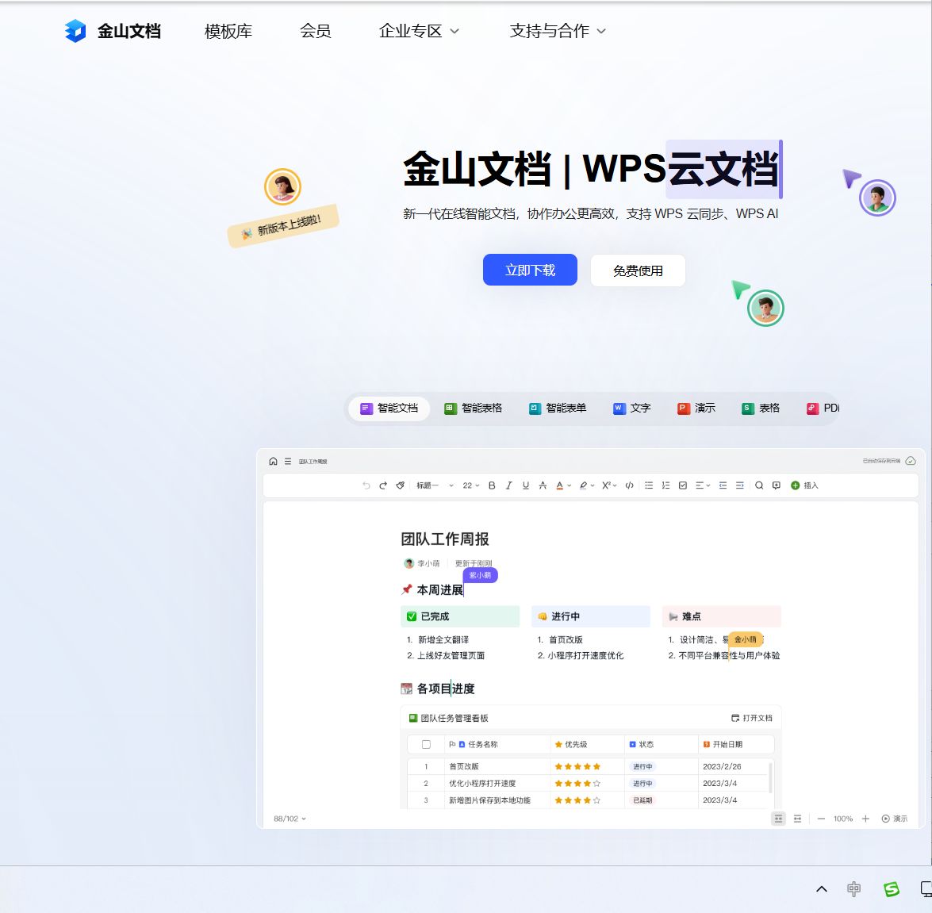Show hidden tray icons with the chevron
This screenshot has width=932, height=913.
[822, 889]
